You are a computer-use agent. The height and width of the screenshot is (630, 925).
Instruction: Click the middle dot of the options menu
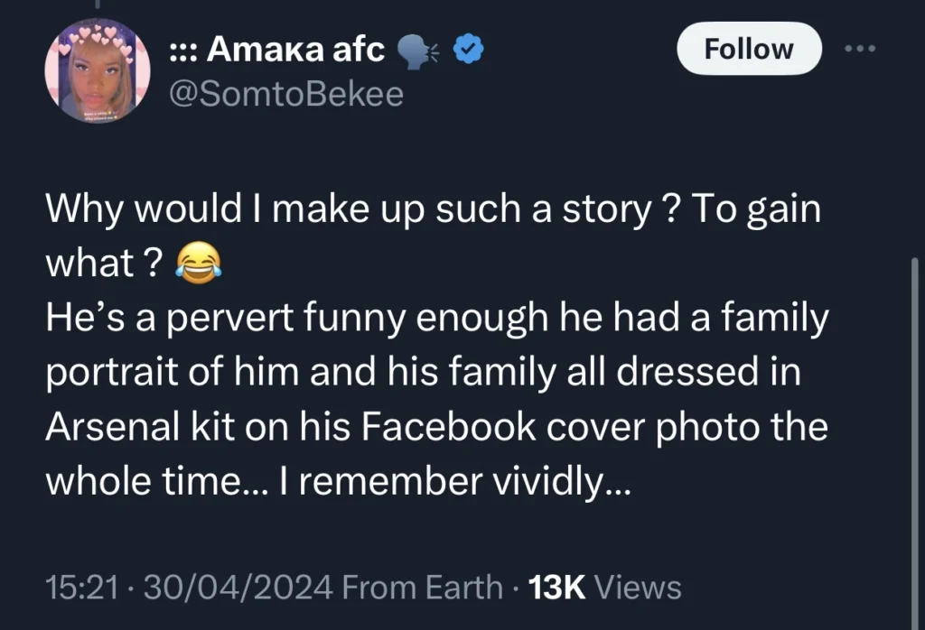(860, 49)
